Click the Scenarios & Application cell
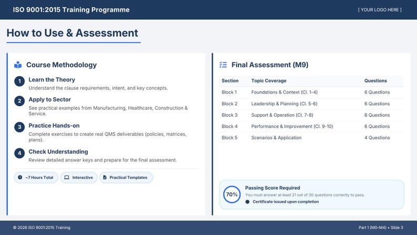 click(276, 138)
